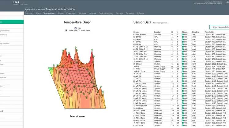Select 22-VR P4 sensor name
Screen dimensions: 229x128
137,81
